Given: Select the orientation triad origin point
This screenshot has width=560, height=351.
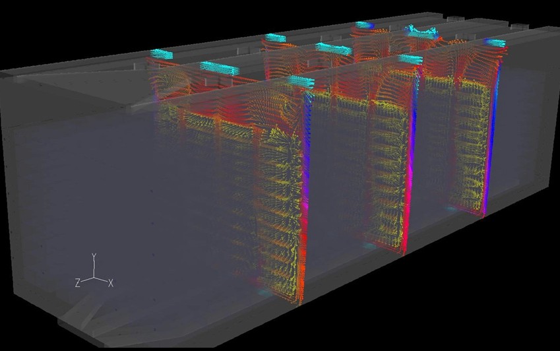Looking at the screenshot, I should coord(94,278).
